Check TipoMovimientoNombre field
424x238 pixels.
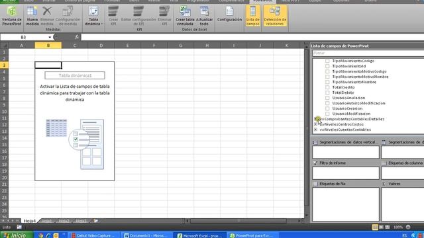pos(327,82)
